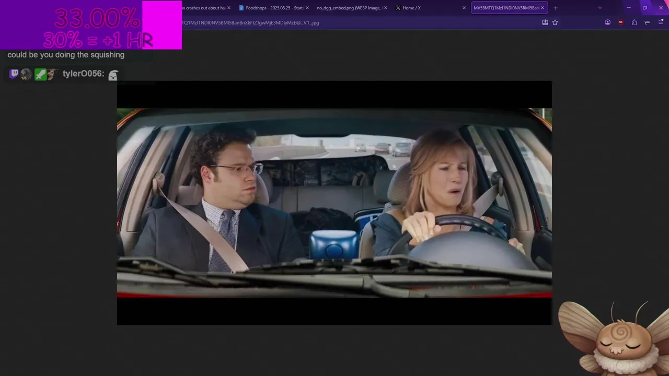Screen dimensions: 669x376
Task: Click the car scene movie still image
Action: click(x=334, y=203)
